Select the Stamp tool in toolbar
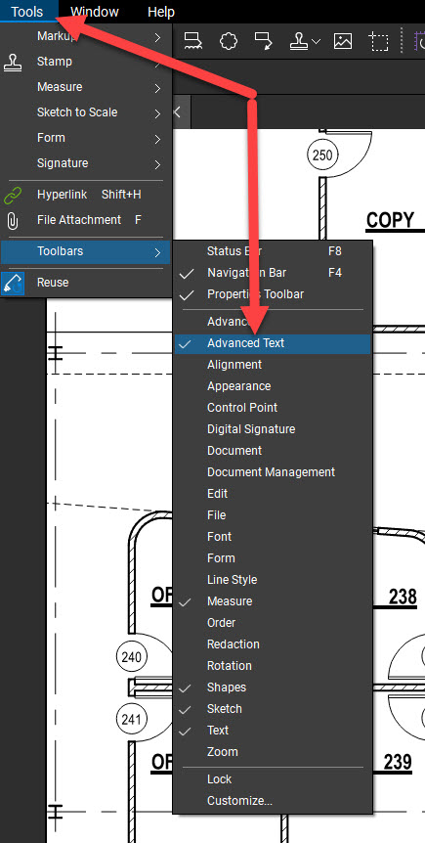 click(x=299, y=41)
